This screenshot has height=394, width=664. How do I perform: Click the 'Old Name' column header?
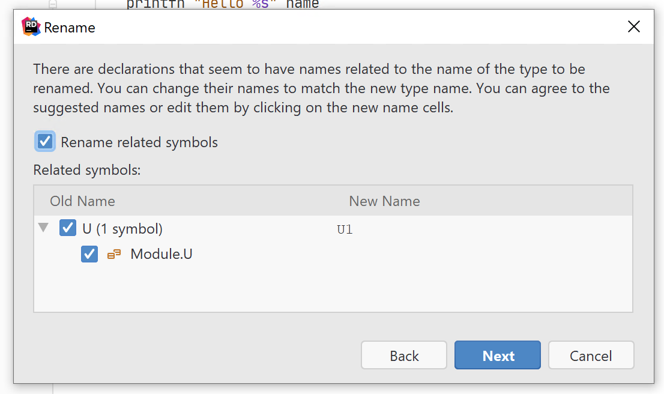(82, 201)
